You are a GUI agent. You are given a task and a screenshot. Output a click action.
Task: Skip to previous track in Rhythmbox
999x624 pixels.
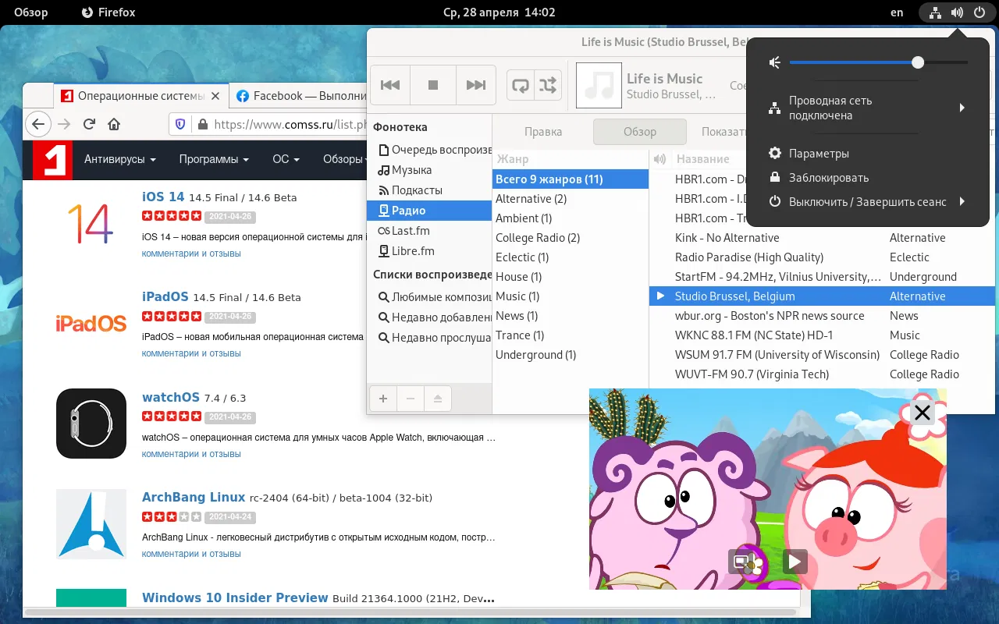[x=390, y=85]
